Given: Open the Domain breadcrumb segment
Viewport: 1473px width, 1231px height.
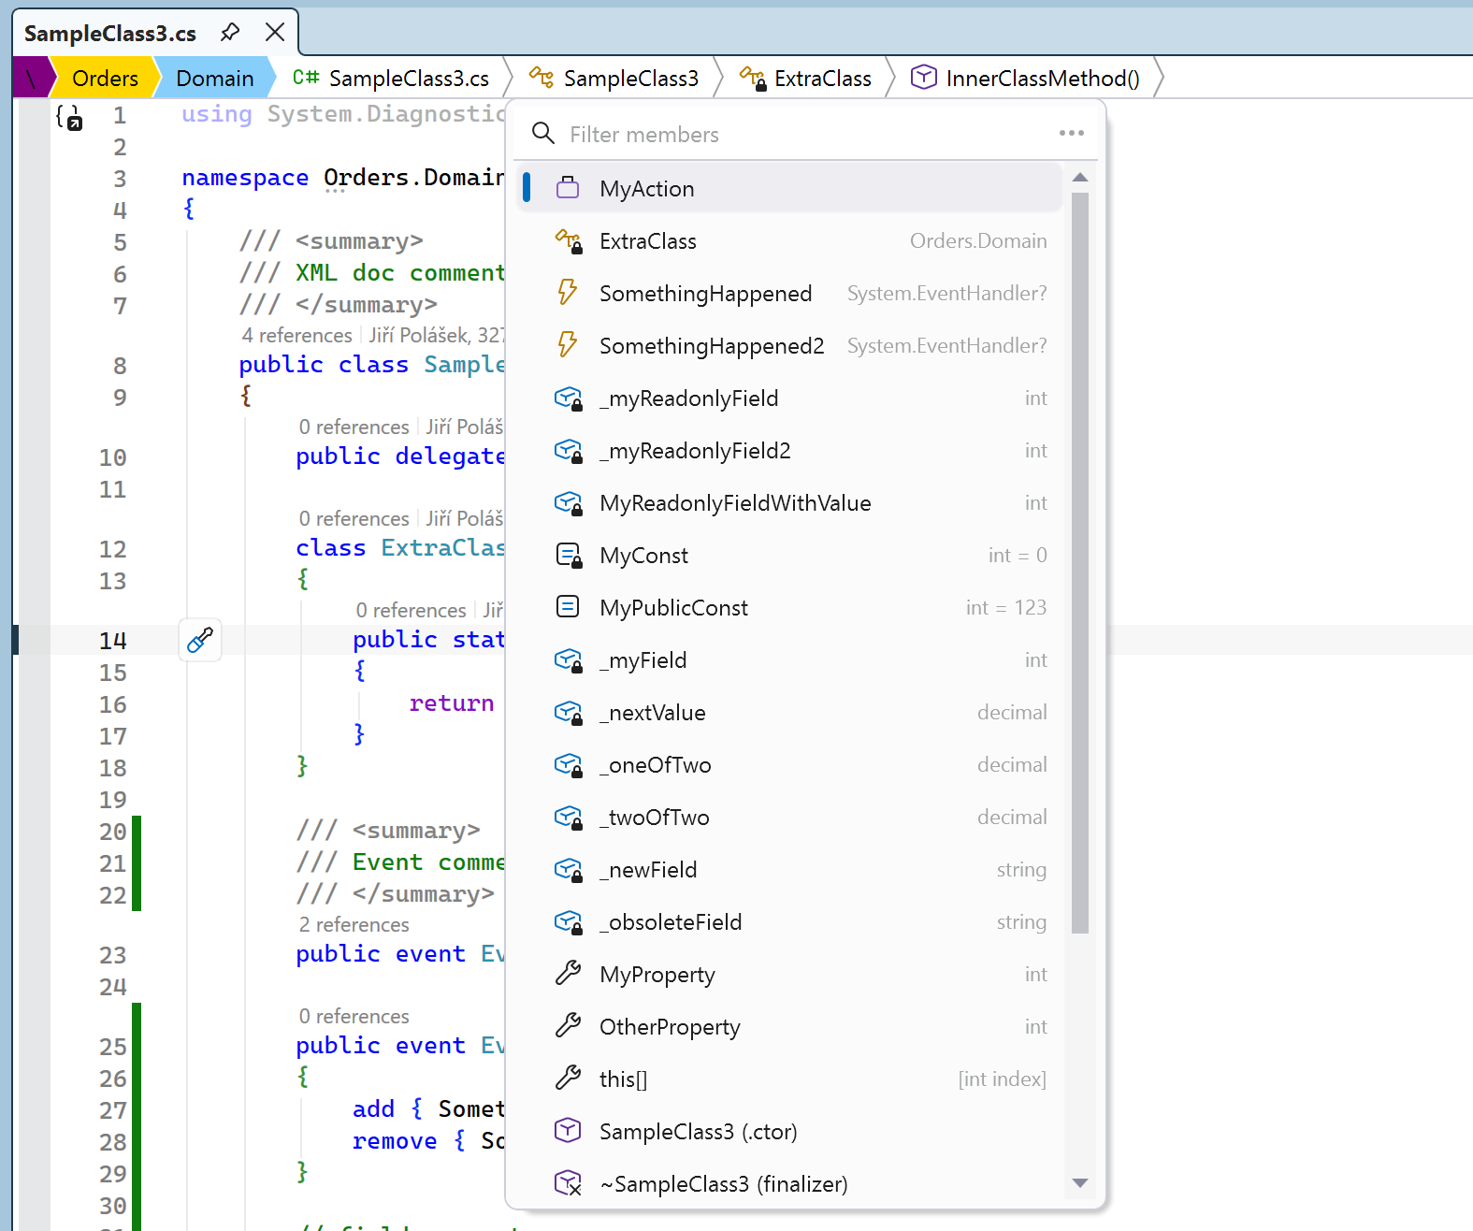Looking at the screenshot, I should [214, 78].
